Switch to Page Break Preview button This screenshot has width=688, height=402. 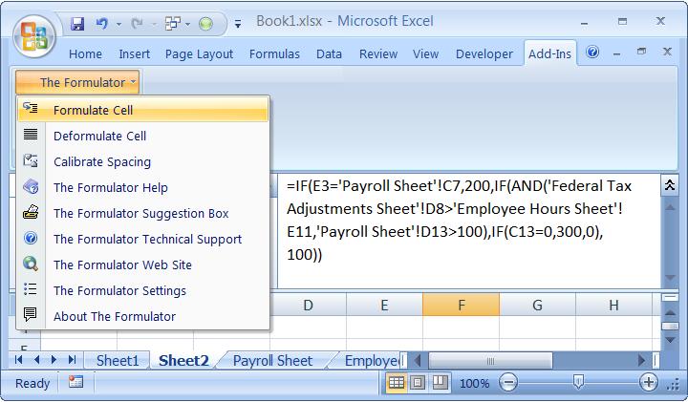coord(440,383)
